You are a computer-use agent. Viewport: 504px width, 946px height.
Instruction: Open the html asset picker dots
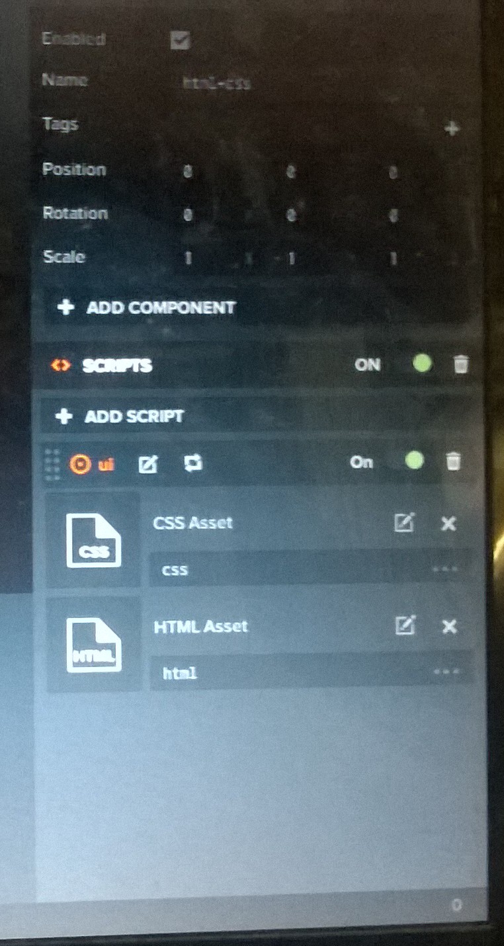pos(446,672)
